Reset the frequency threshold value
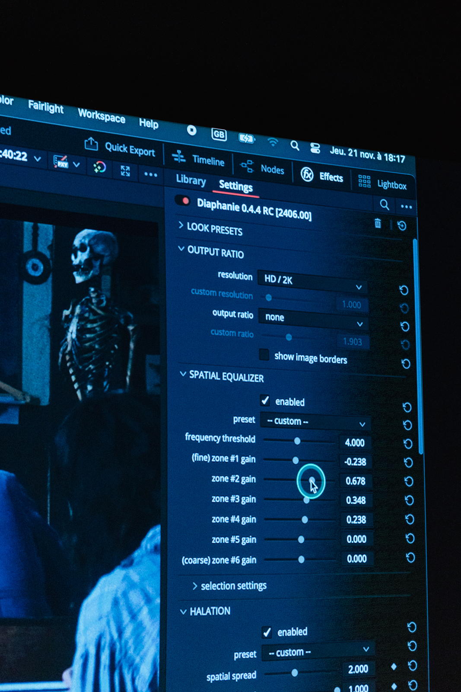Viewport: 461px width, 692px height. pyautogui.click(x=408, y=444)
